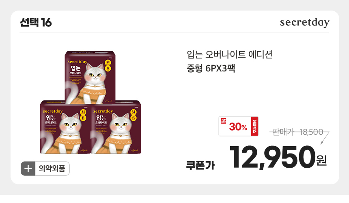Click the 쿠폰가 label

pos(200,165)
